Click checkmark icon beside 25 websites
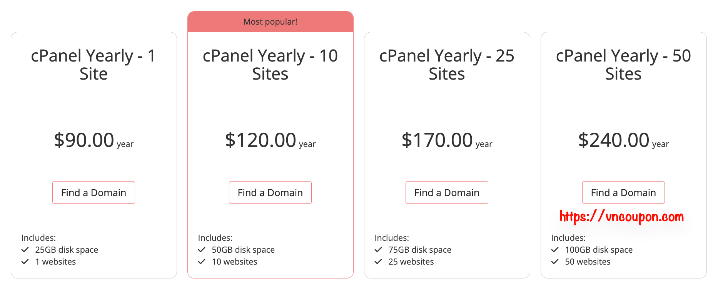Screen dimensions: 718x290 tap(379, 262)
